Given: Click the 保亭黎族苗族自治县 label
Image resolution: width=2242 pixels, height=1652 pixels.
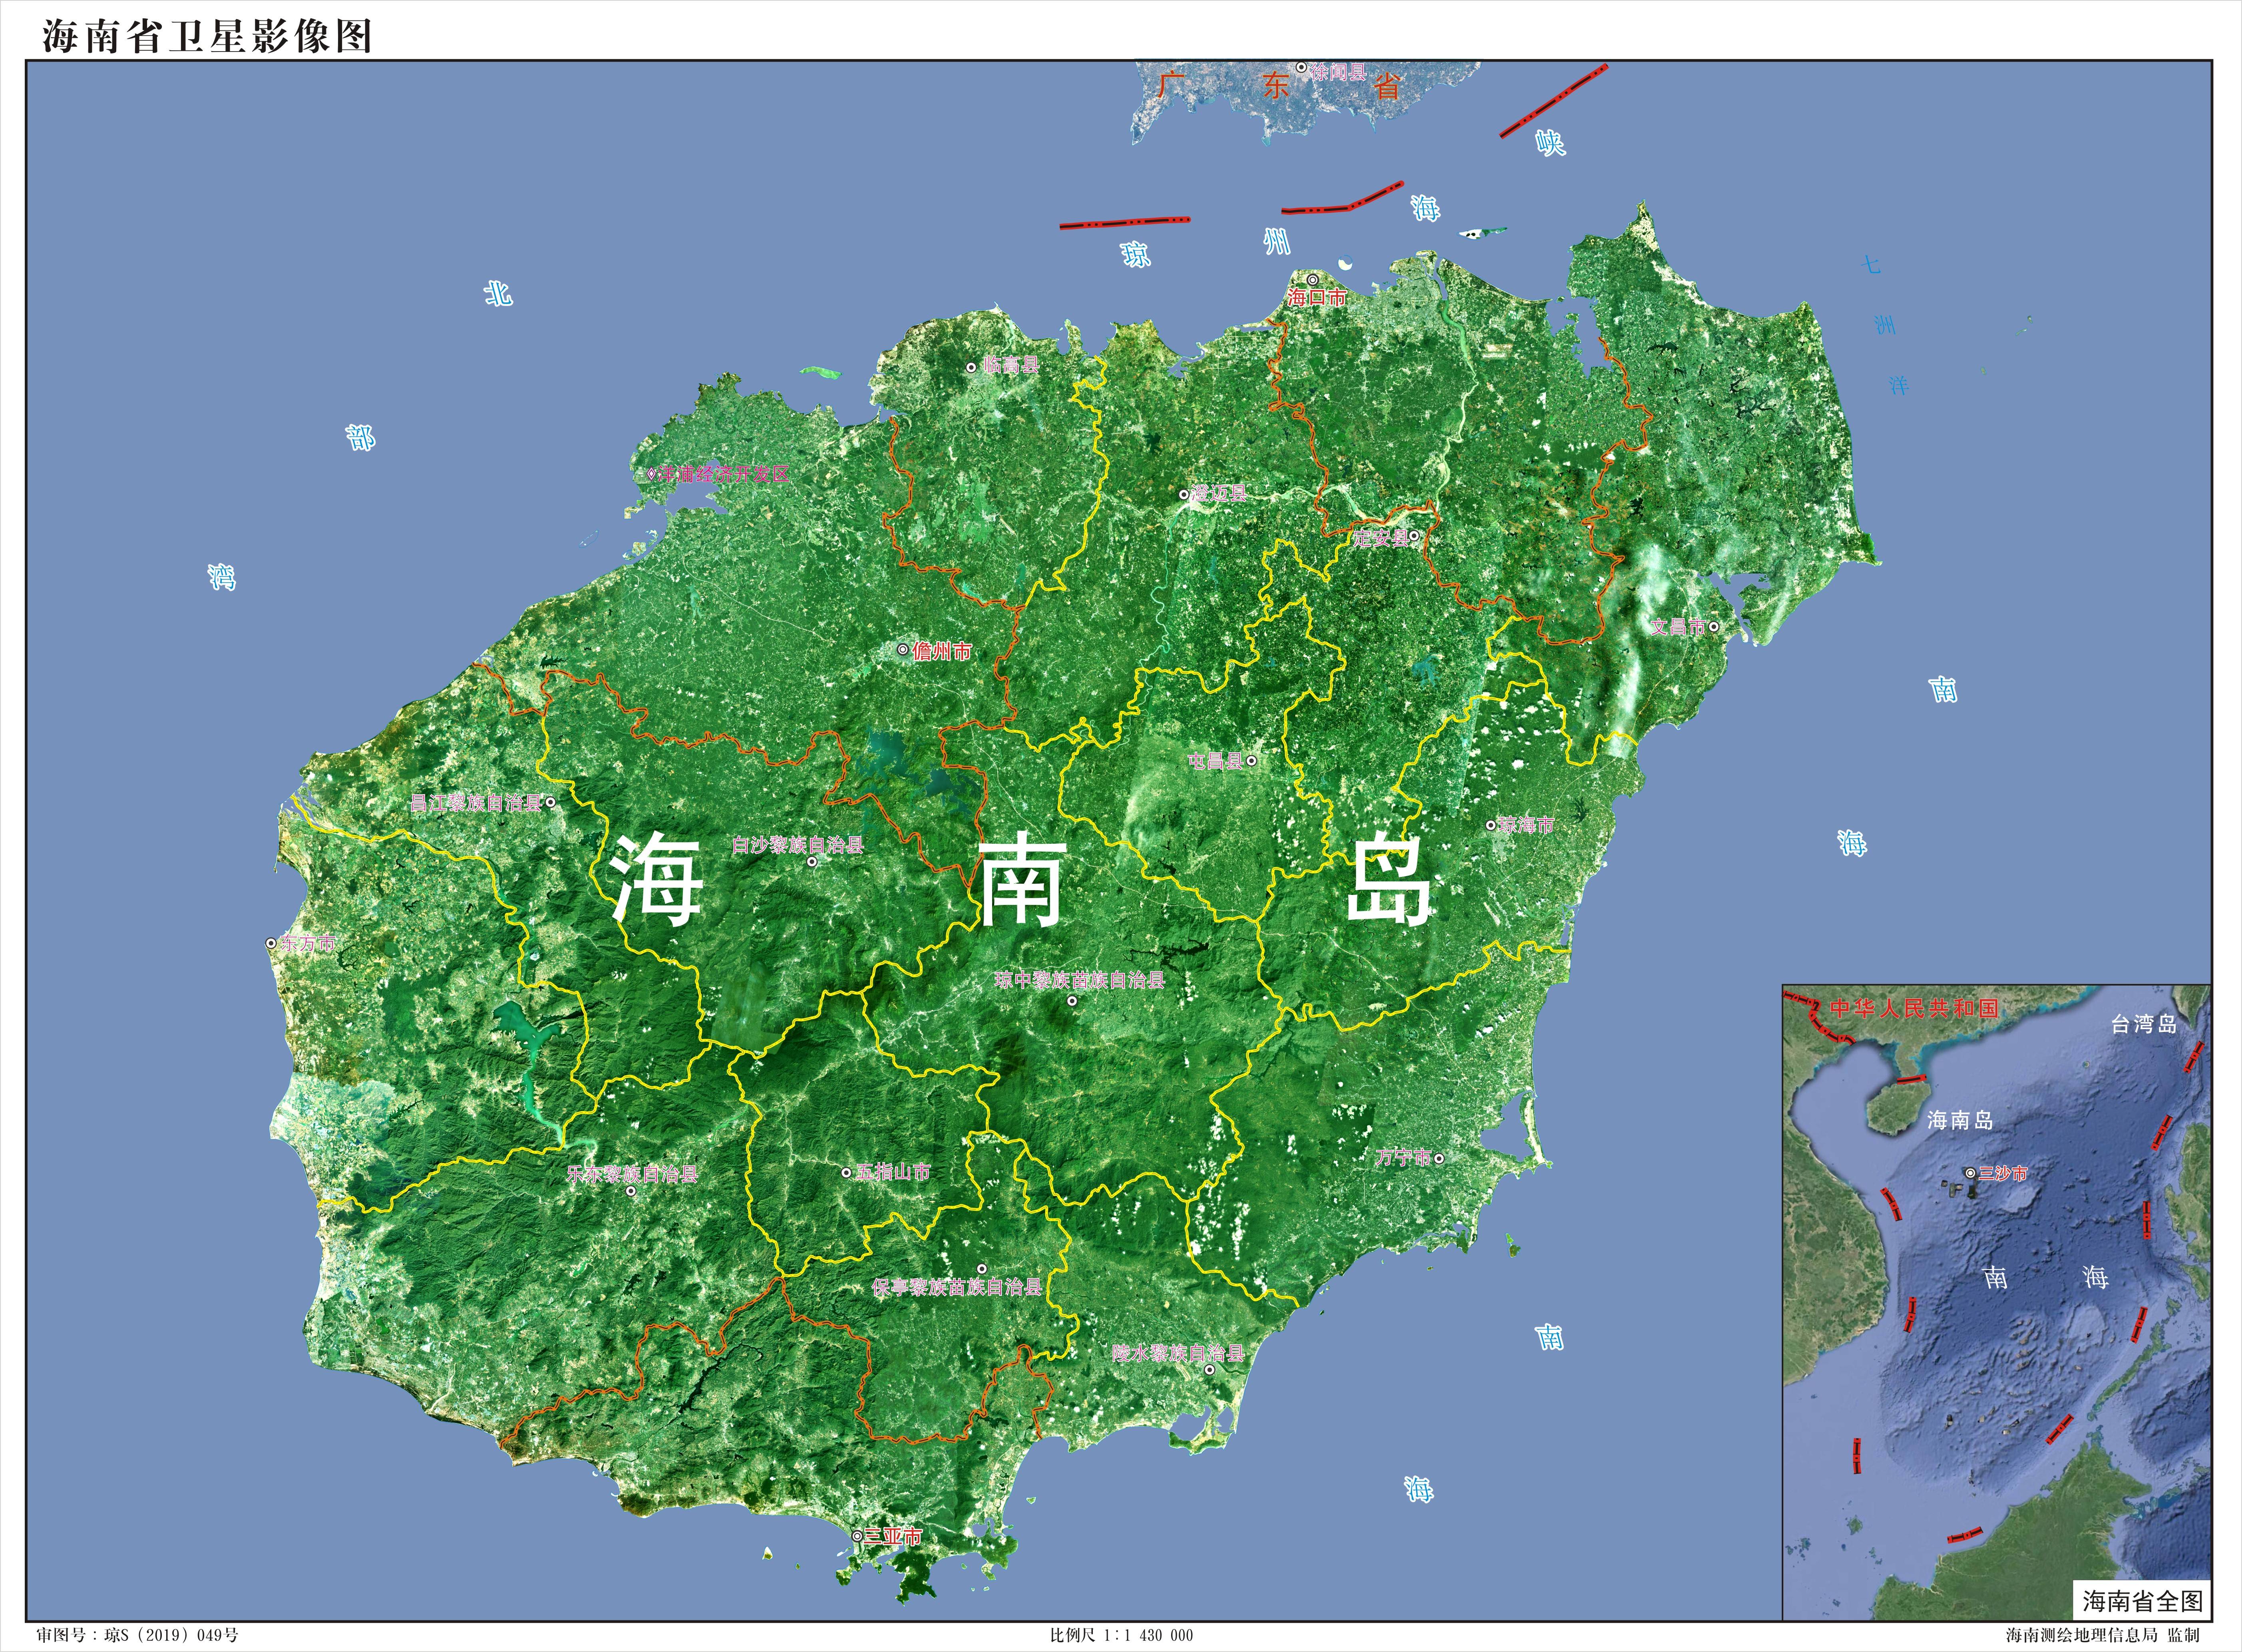Looking at the screenshot, I should coord(957,1287).
